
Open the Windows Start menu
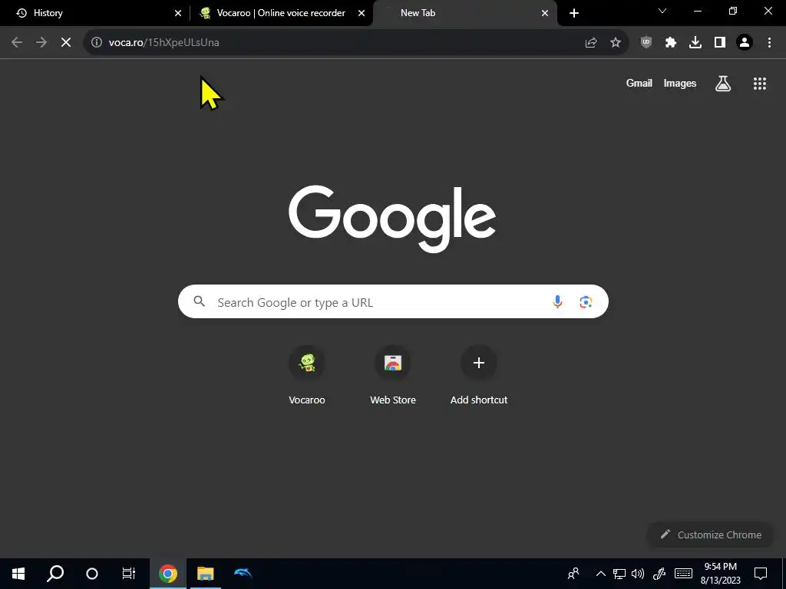[x=18, y=574]
